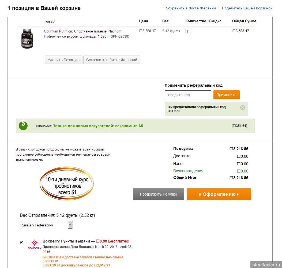Click the probiotics 10-day course banner
The width and height of the screenshot is (282, 268).
(67, 183)
